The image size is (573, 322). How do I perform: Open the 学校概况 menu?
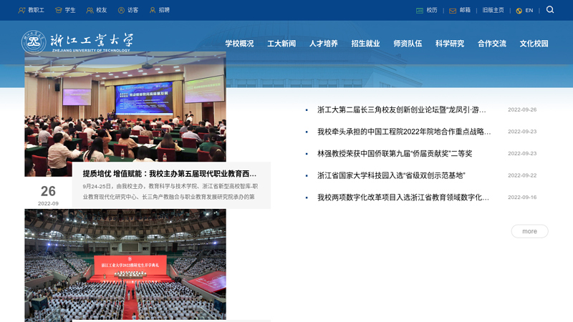239,44
